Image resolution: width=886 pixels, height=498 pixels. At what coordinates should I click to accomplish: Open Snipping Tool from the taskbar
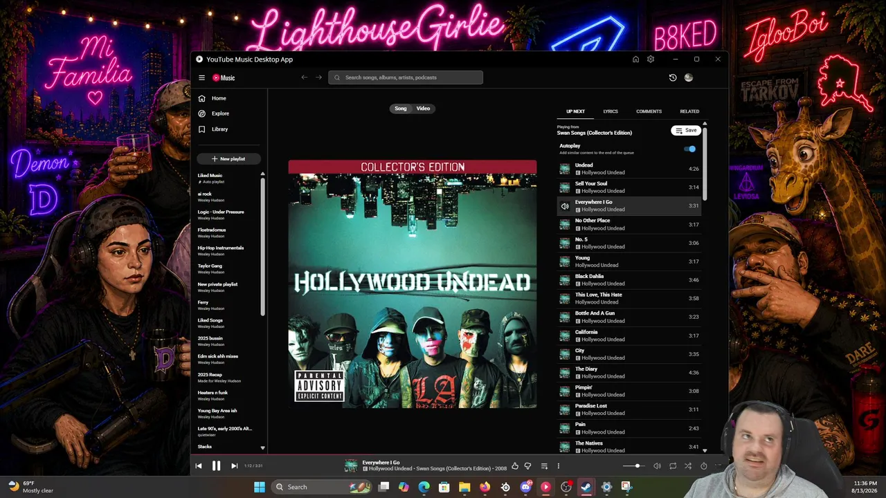(x=626, y=487)
